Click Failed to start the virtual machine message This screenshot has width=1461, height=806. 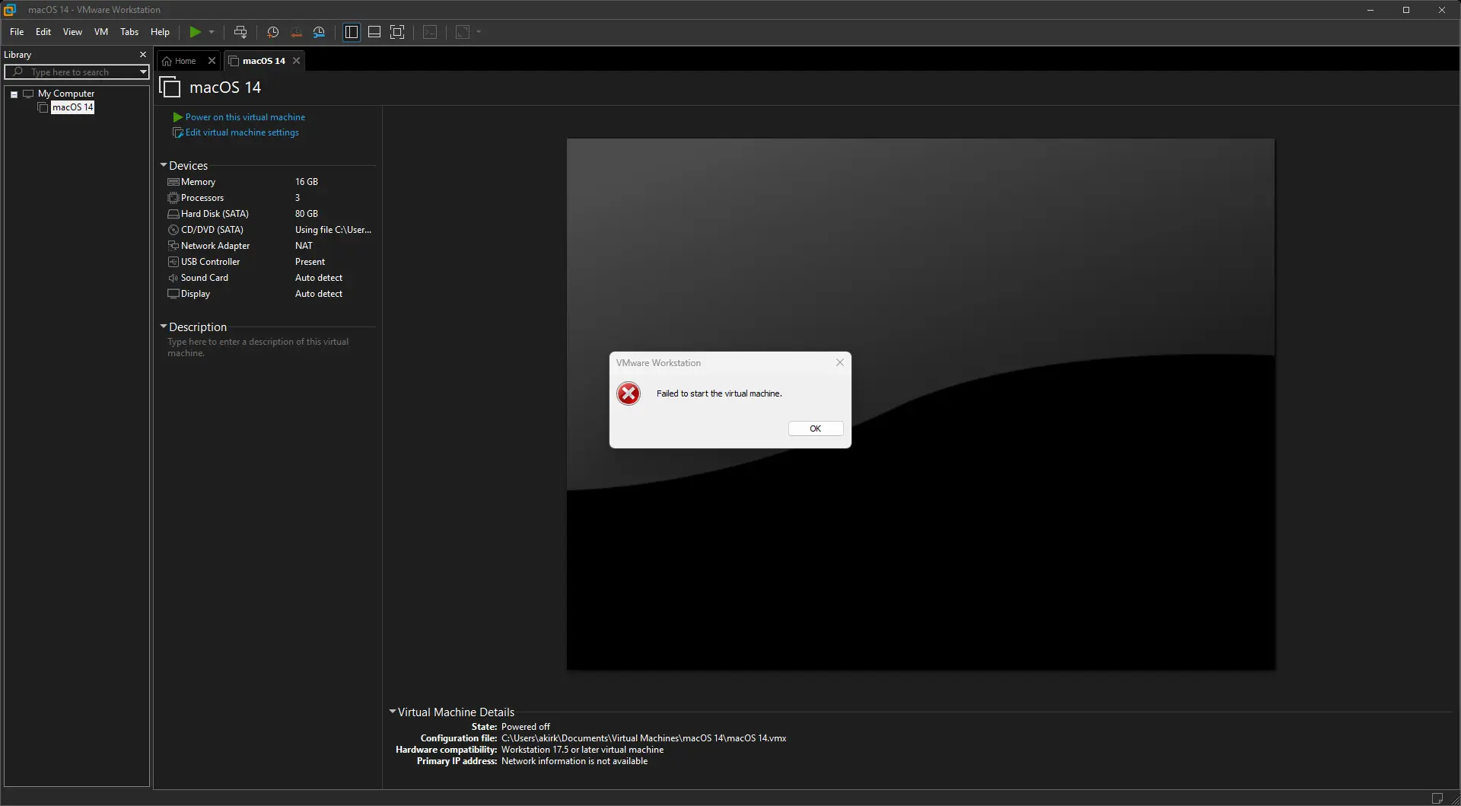click(719, 393)
